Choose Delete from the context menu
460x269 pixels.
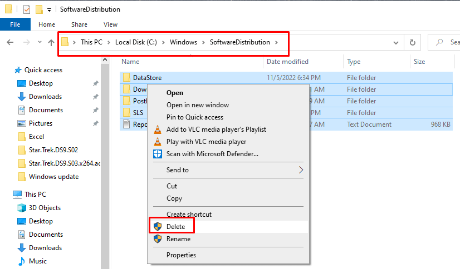click(175, 227)
